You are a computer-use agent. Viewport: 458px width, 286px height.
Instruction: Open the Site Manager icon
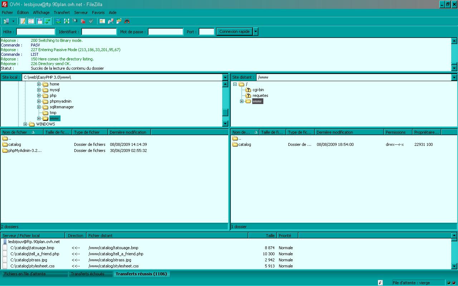click(x=6, y=21)
